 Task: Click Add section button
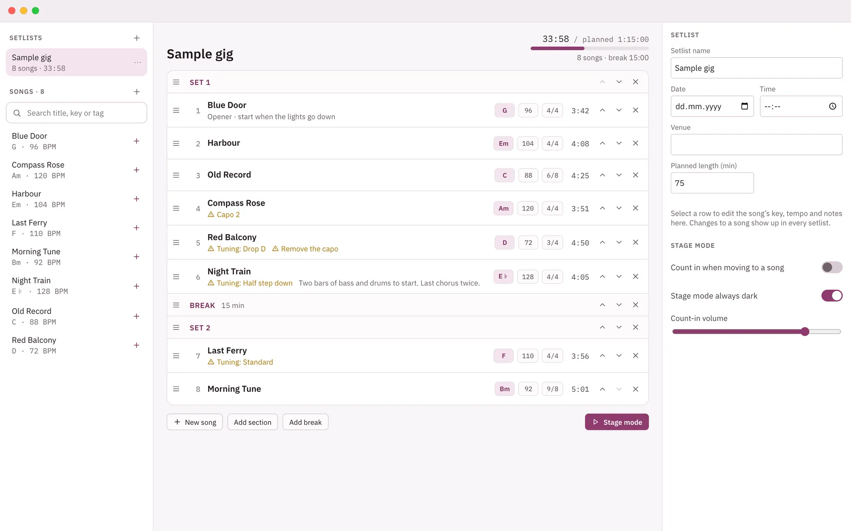click(x=252, y=422)
